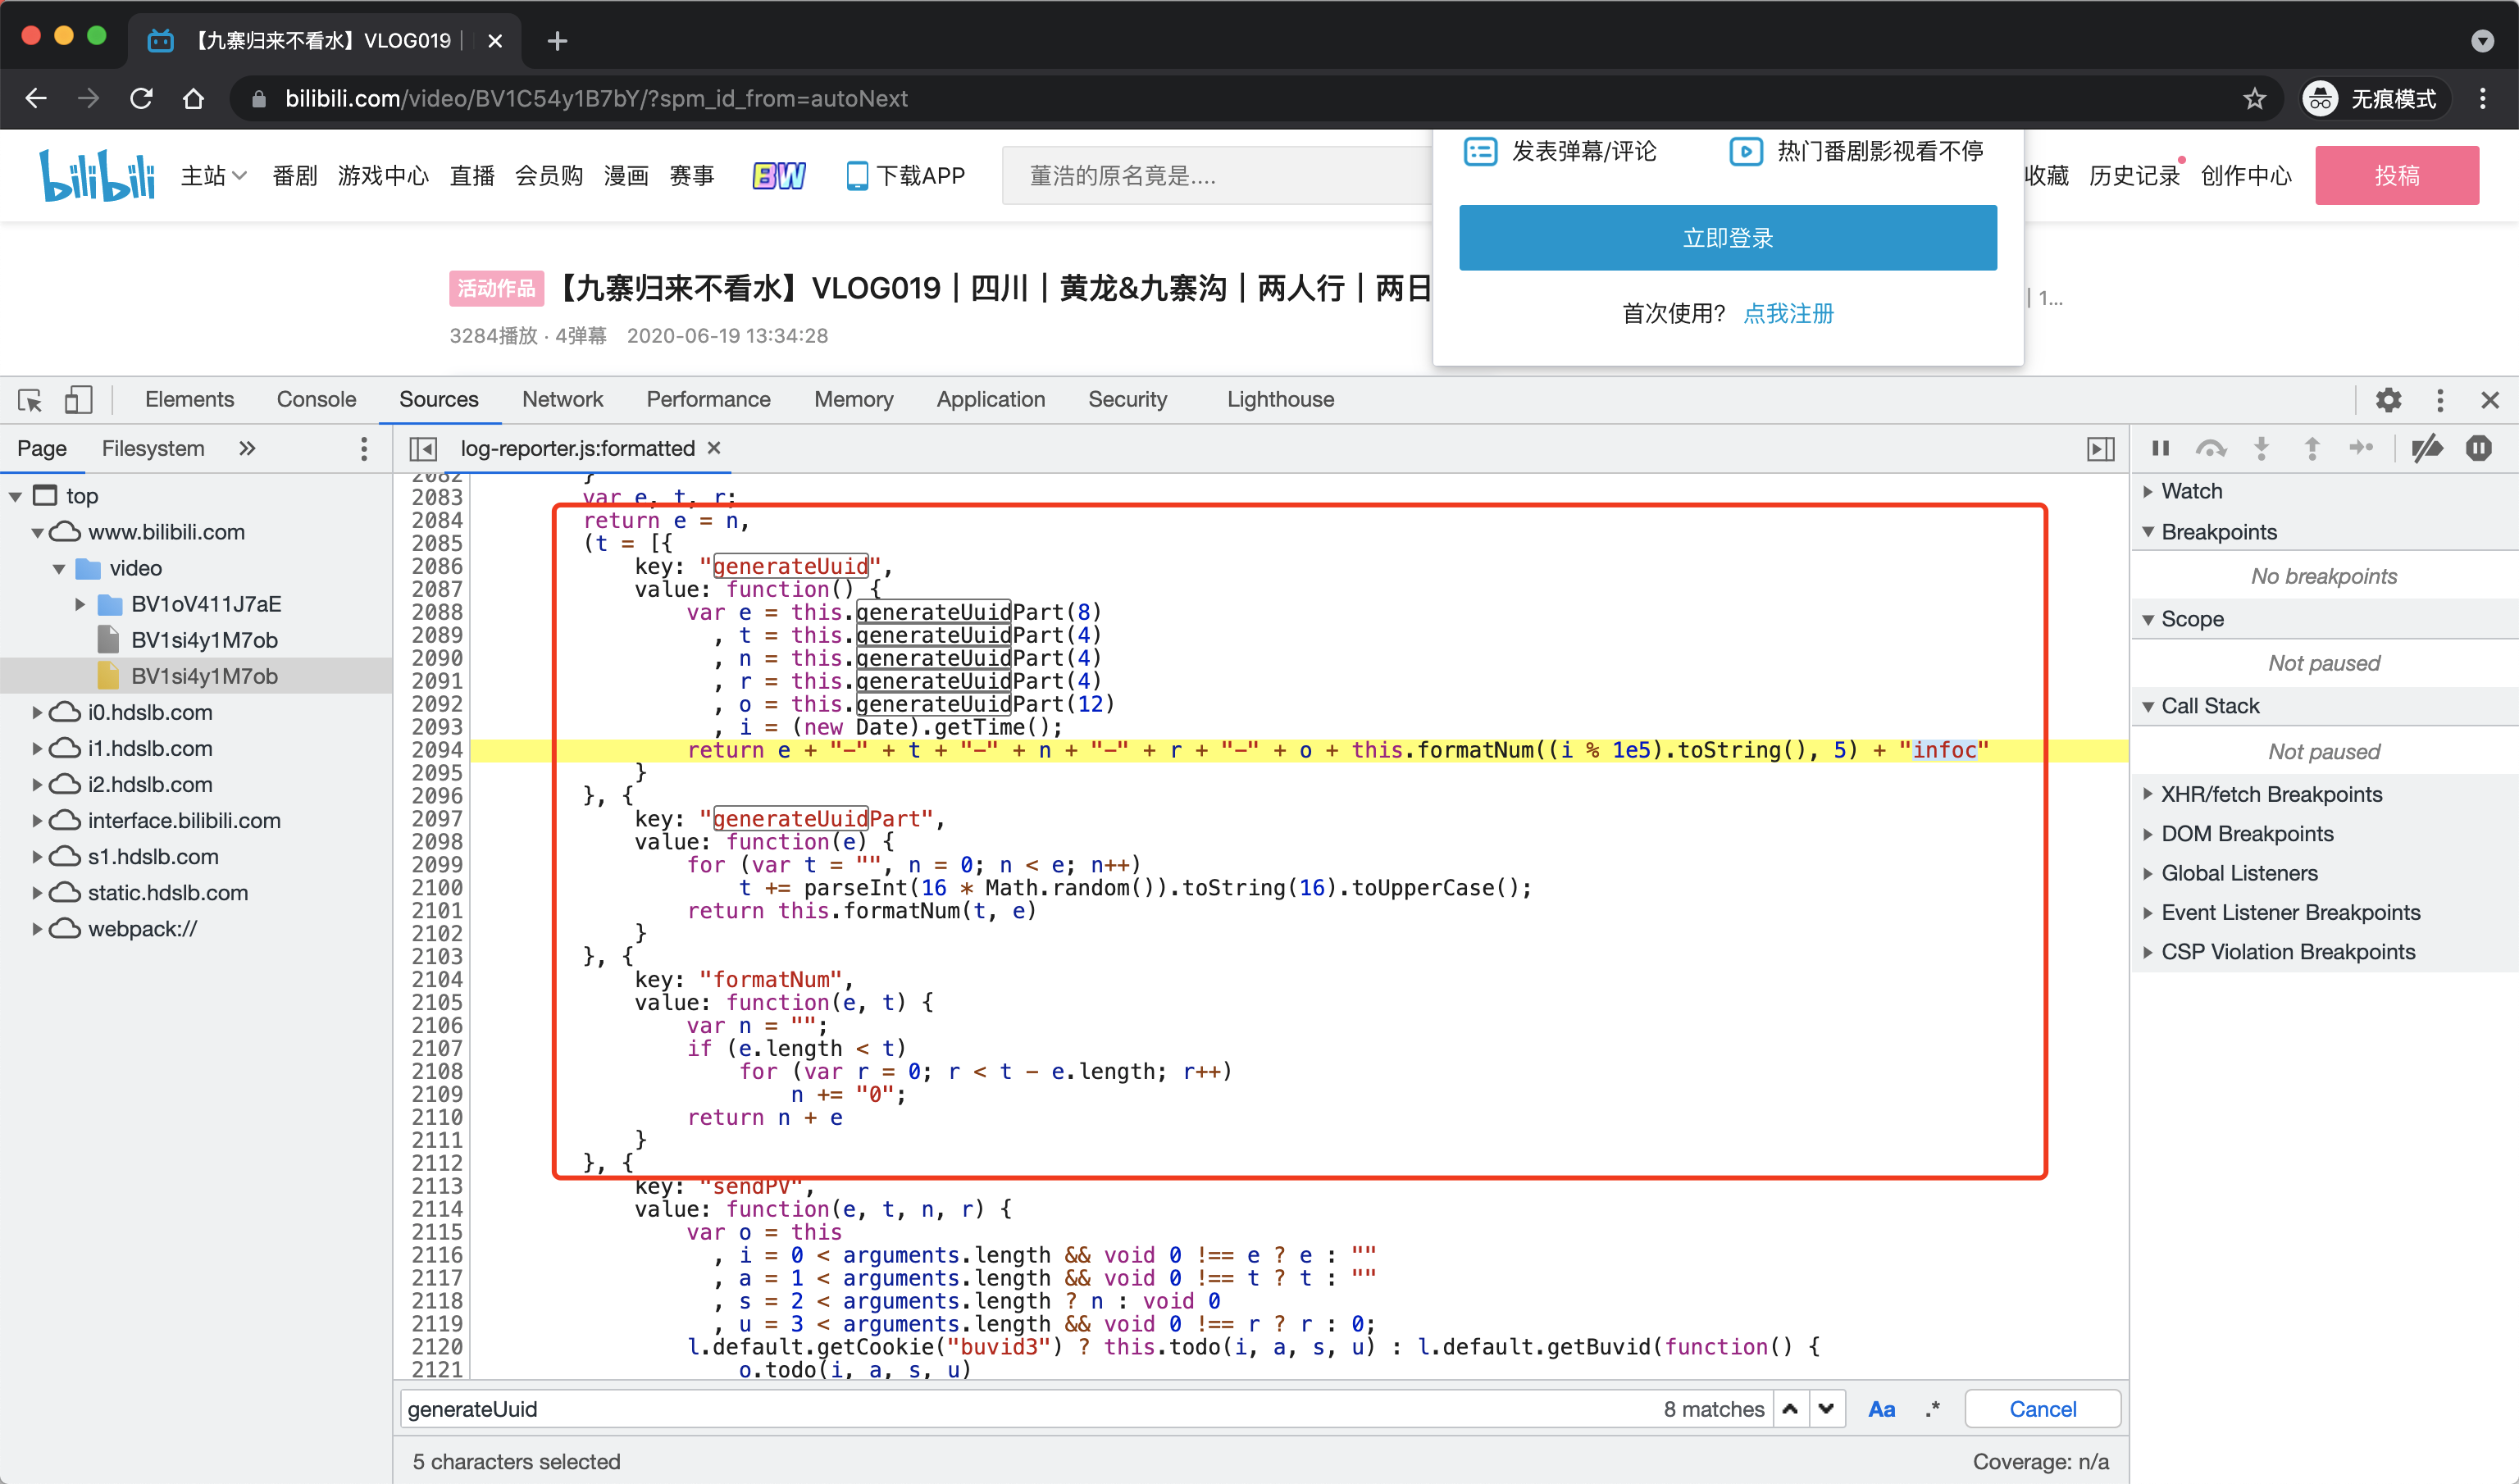The image size is (2519, 1484).
Task: Reload the page
Action: pos(141,98)
